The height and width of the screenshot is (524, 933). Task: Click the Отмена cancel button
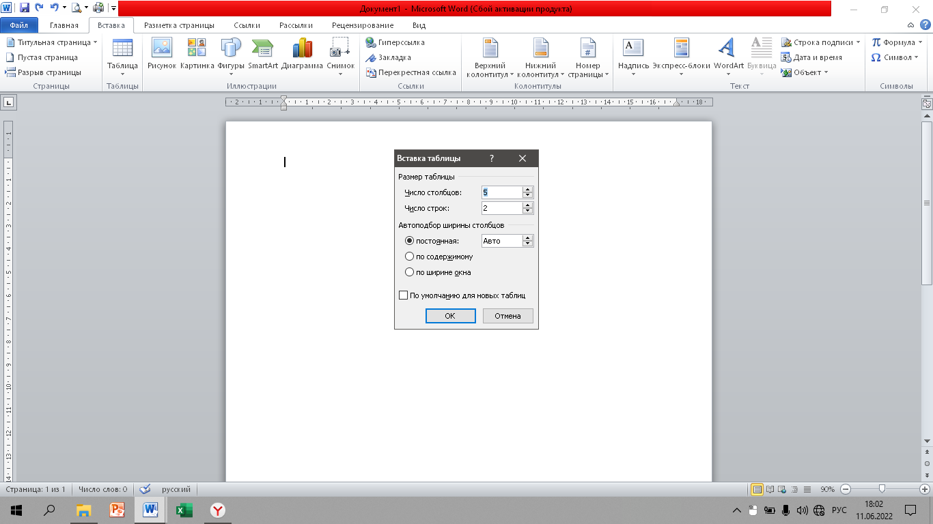click(x=507, y=316)
